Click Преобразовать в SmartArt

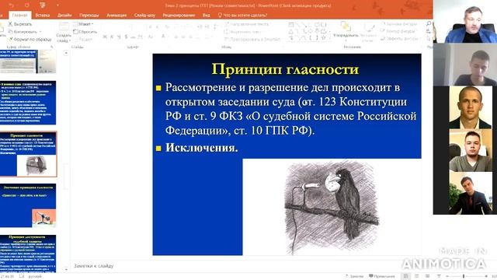click(252, 40)
